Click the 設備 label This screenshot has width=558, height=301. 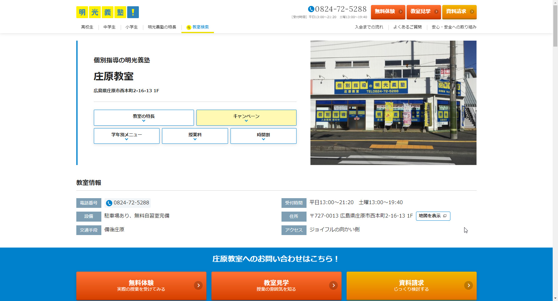pyautogui.click(x=89, y=216)
